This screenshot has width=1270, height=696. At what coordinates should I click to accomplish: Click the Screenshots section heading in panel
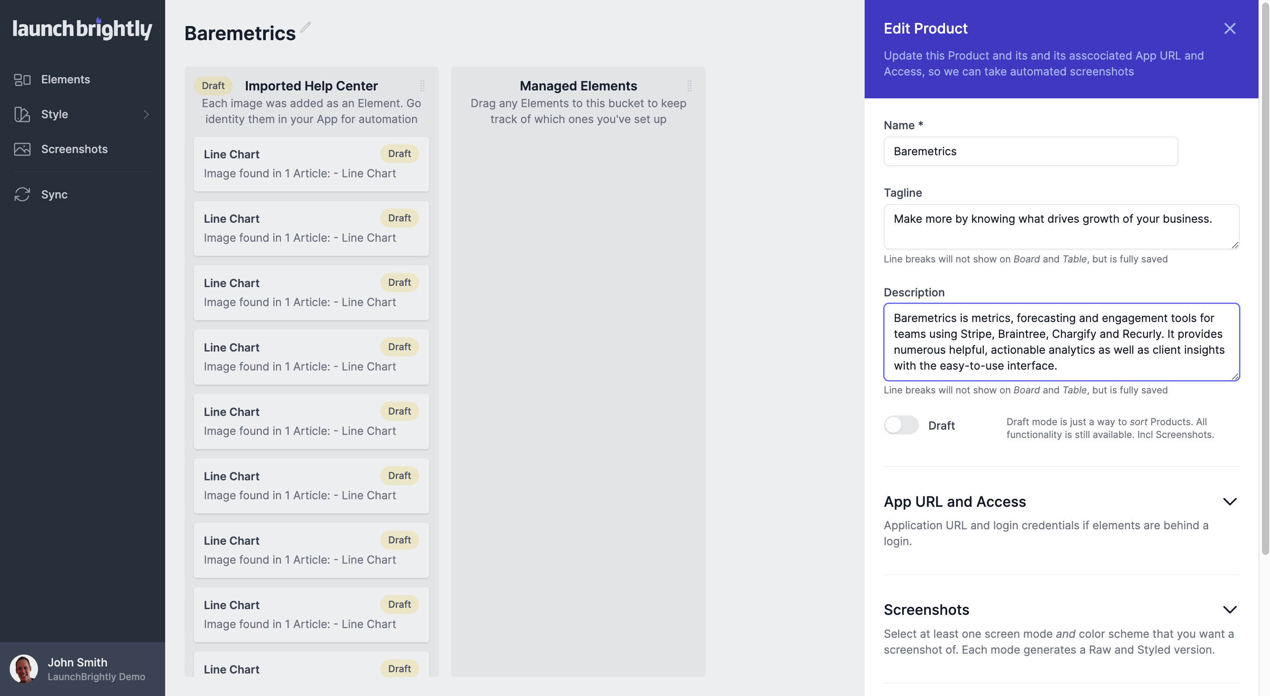point(926,610)
